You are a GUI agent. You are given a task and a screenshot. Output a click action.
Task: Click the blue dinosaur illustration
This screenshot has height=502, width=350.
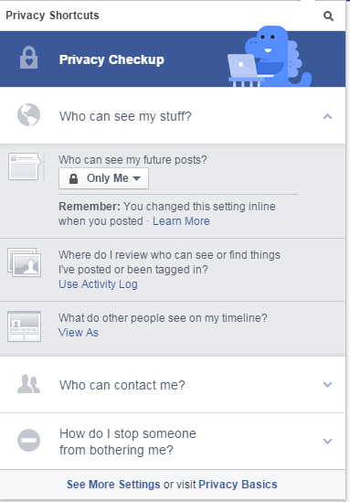tap(270, 57)
